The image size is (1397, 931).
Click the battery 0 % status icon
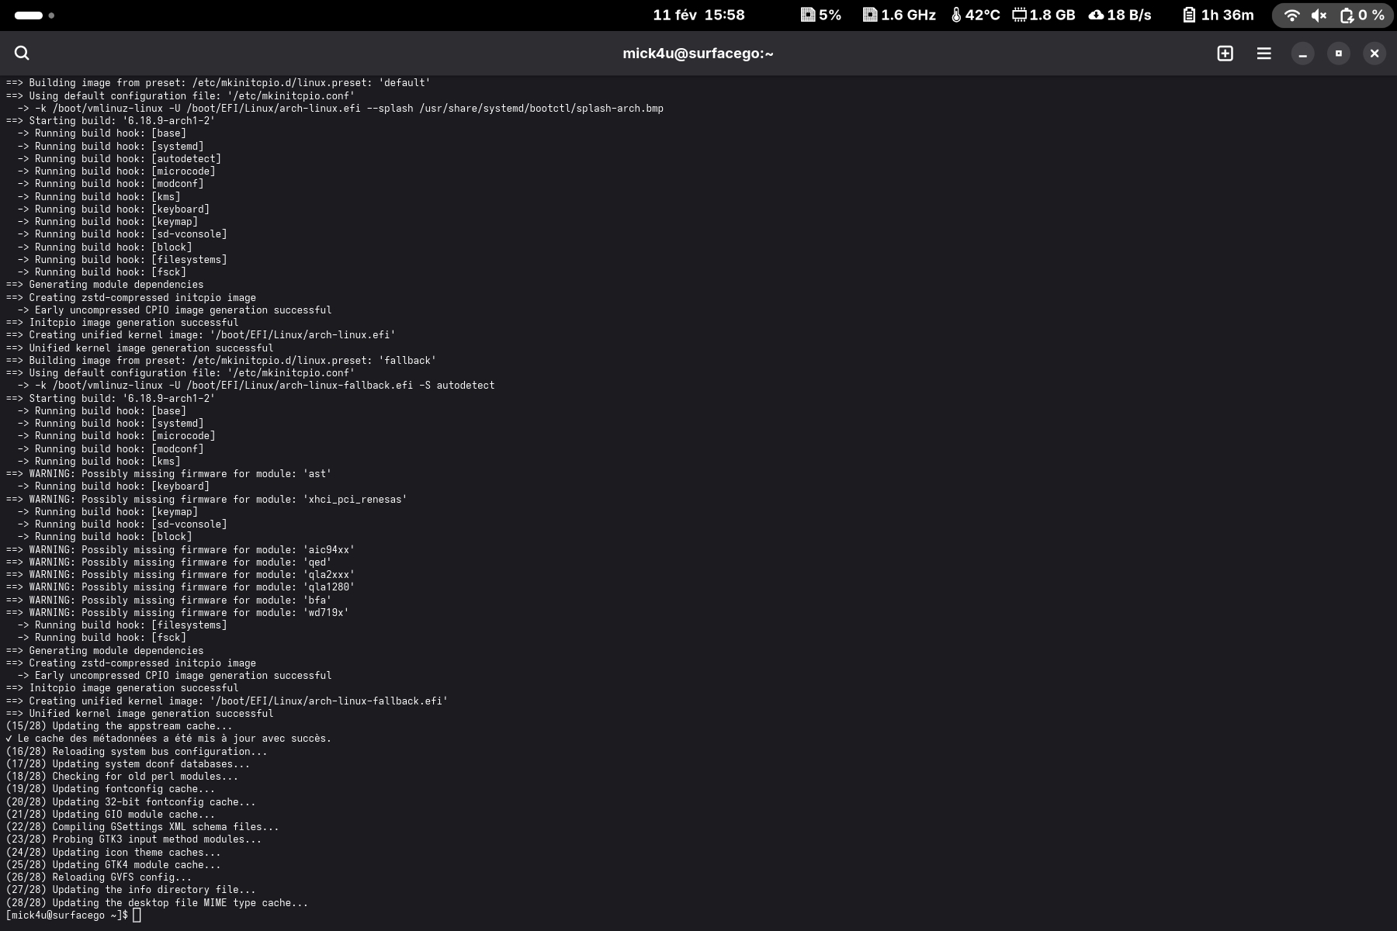pos(1362,15)
